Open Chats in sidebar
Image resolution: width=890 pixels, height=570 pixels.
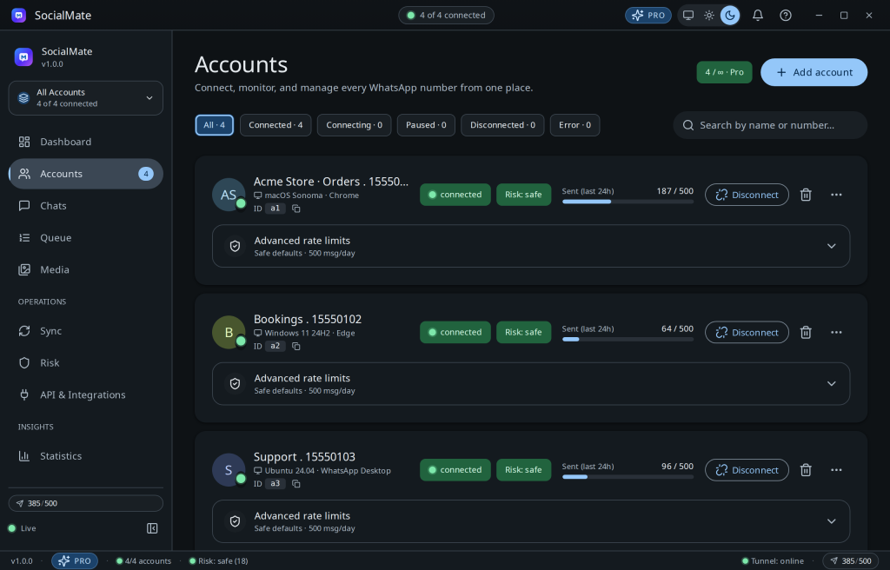86,206
